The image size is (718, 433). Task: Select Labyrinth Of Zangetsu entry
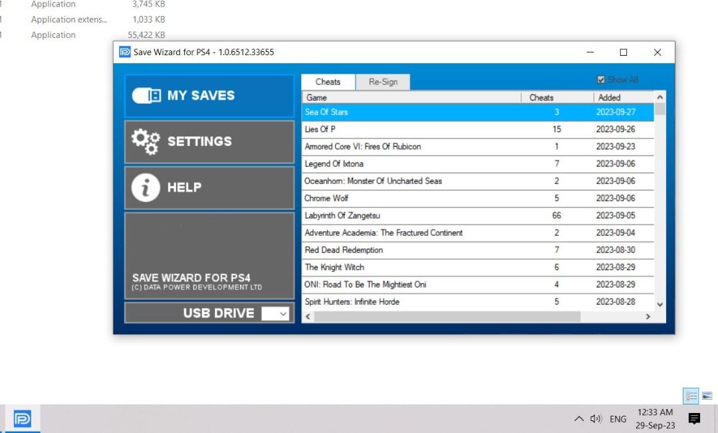point(477,216)
